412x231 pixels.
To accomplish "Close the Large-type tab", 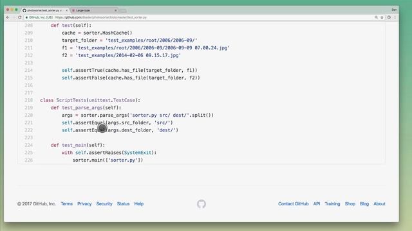I will click(x=116, y=10).
